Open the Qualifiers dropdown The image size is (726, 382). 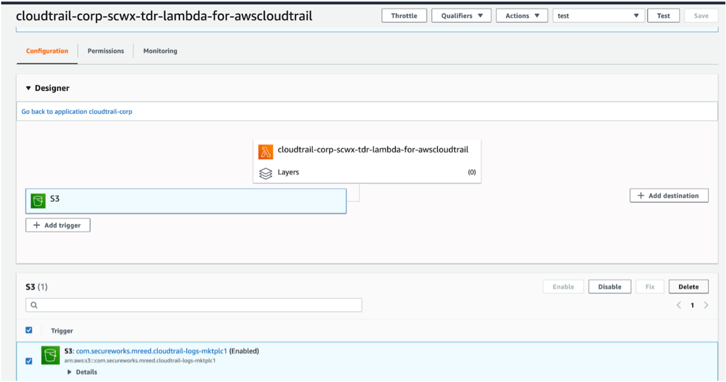(x=461, y=16)
